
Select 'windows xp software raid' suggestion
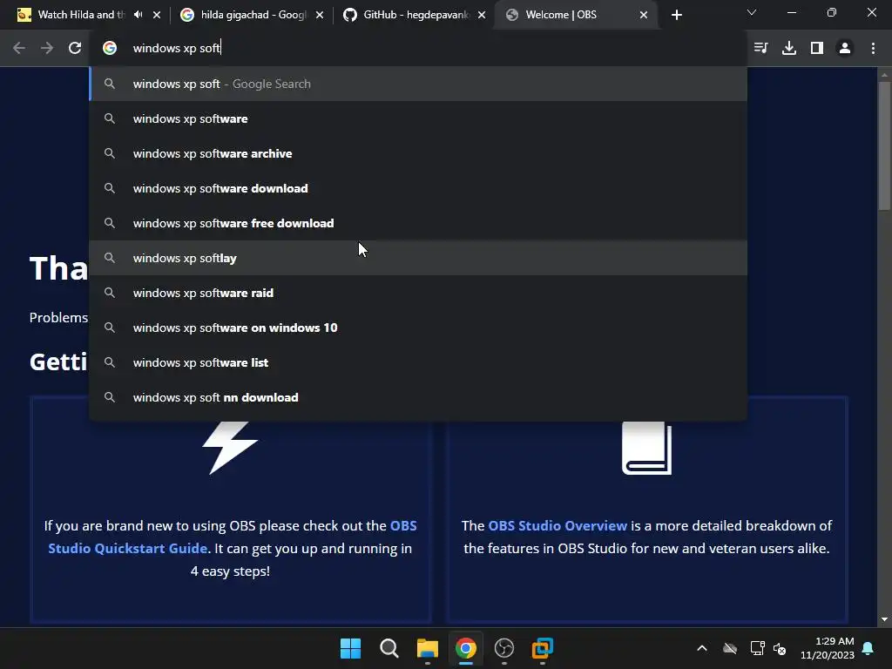[418, 293]
